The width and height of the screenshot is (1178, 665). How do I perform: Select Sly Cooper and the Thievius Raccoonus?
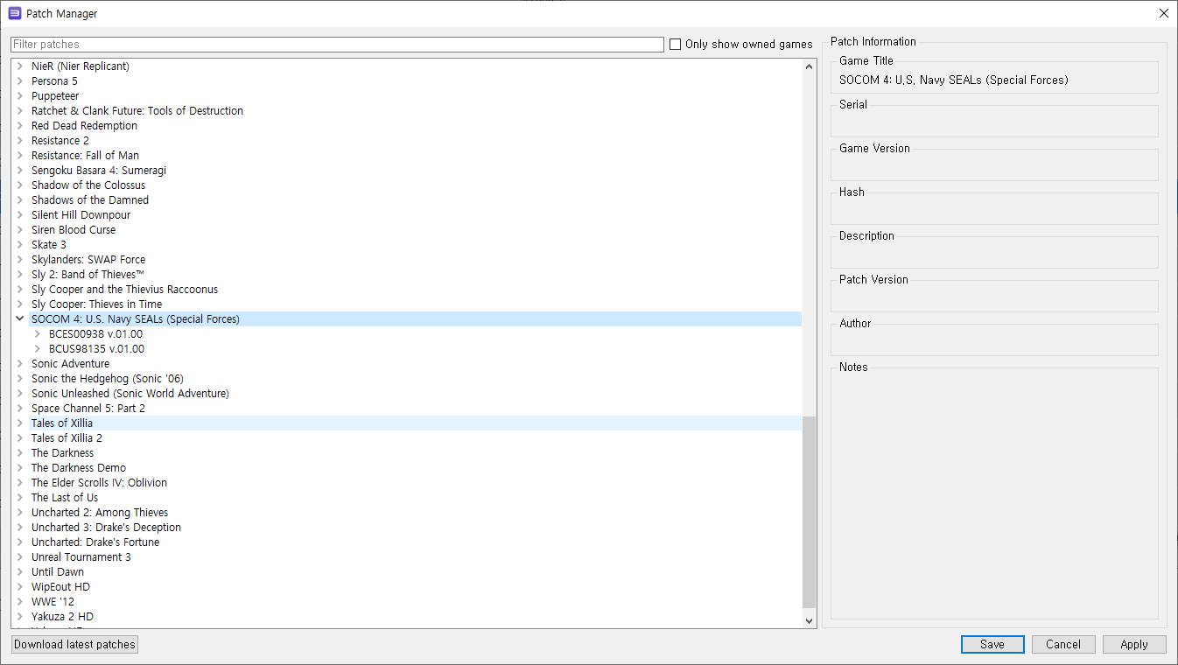pos(124,290)
